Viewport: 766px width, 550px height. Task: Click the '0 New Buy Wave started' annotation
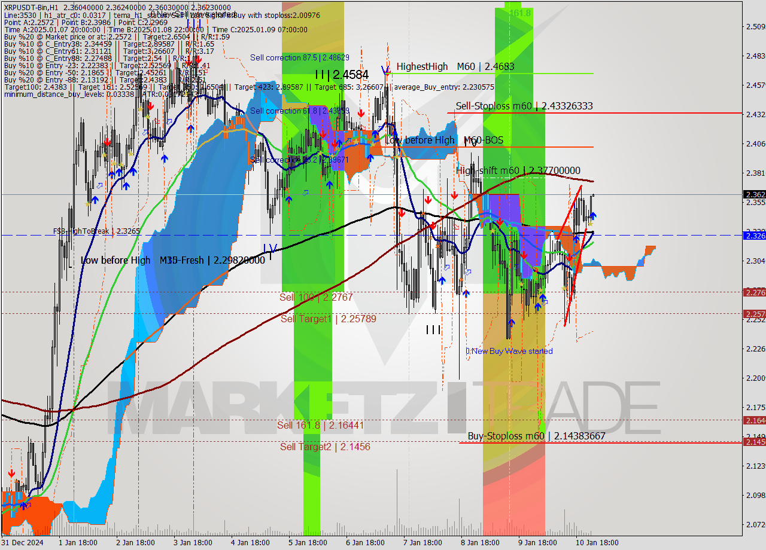pyautogui.click(x=509, y=351)
